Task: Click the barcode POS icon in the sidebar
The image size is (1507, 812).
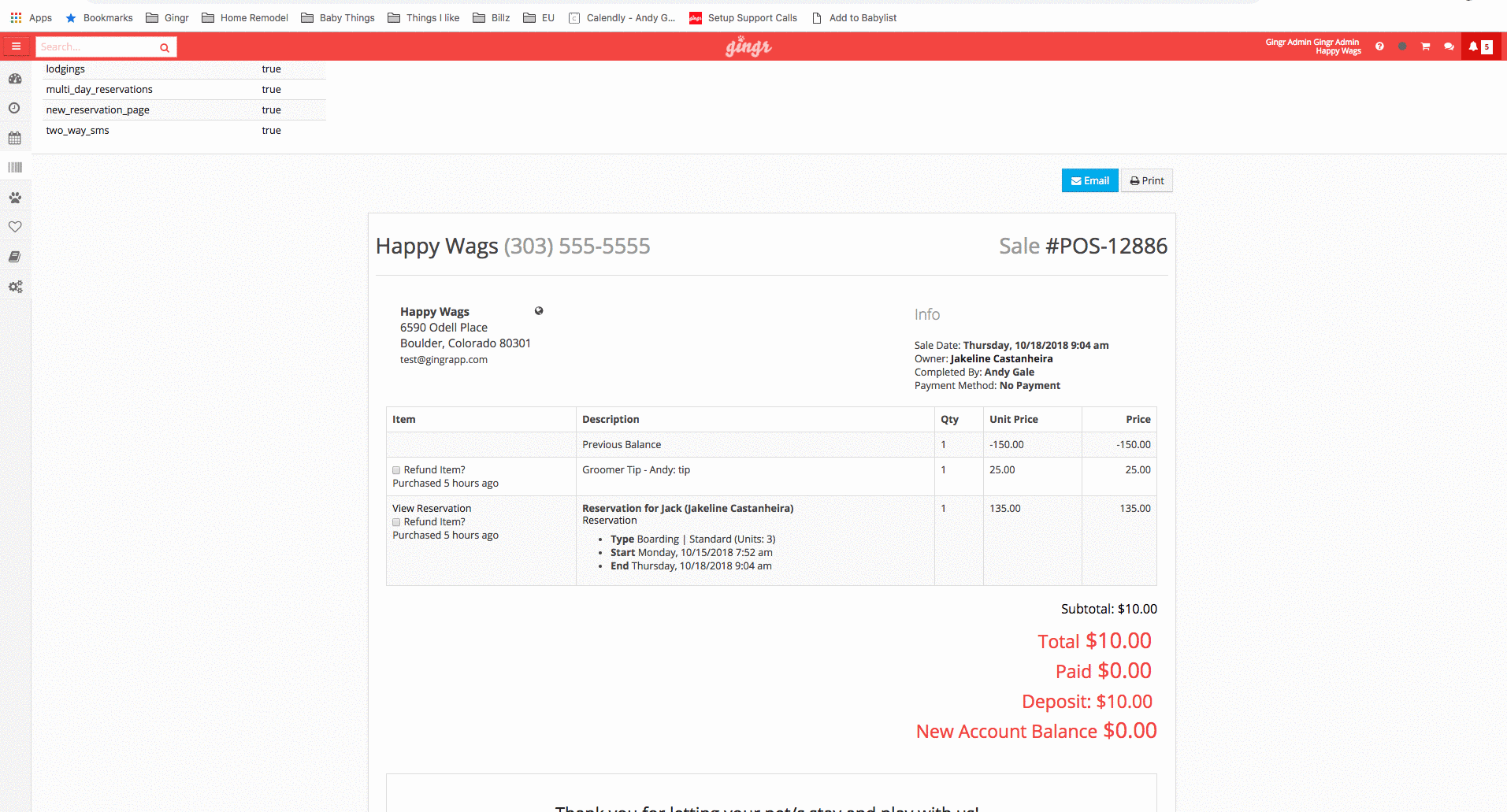Action: tap(15, 167)
